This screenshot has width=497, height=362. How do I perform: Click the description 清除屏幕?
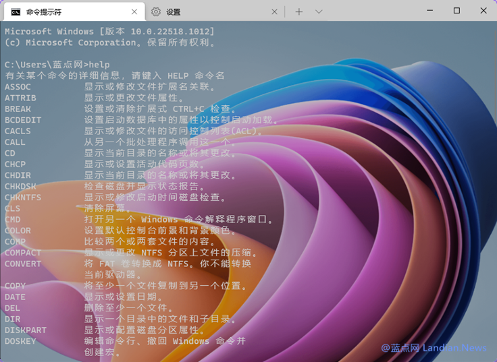[x=107, y=208]
